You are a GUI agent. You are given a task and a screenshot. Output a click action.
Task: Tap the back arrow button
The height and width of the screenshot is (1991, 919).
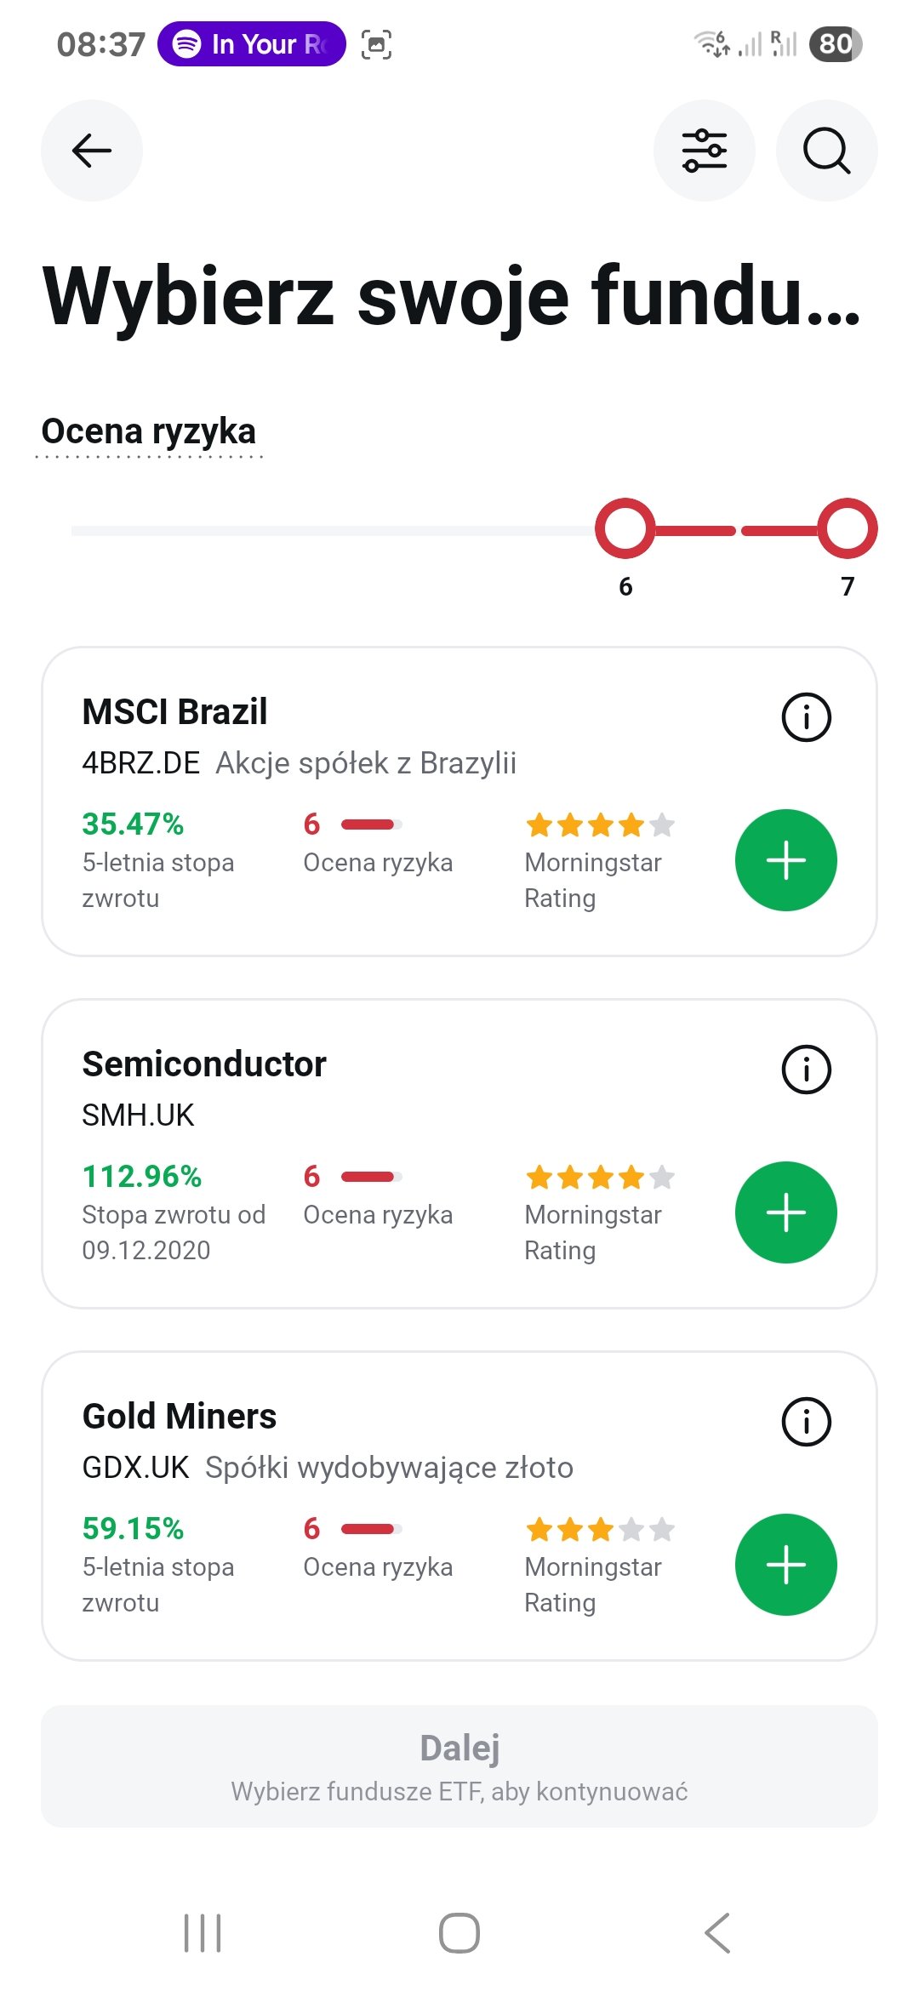[92, 151]
